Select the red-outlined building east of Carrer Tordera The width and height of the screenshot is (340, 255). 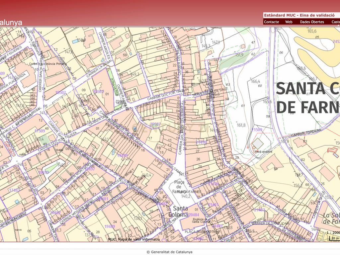(331, 149)
